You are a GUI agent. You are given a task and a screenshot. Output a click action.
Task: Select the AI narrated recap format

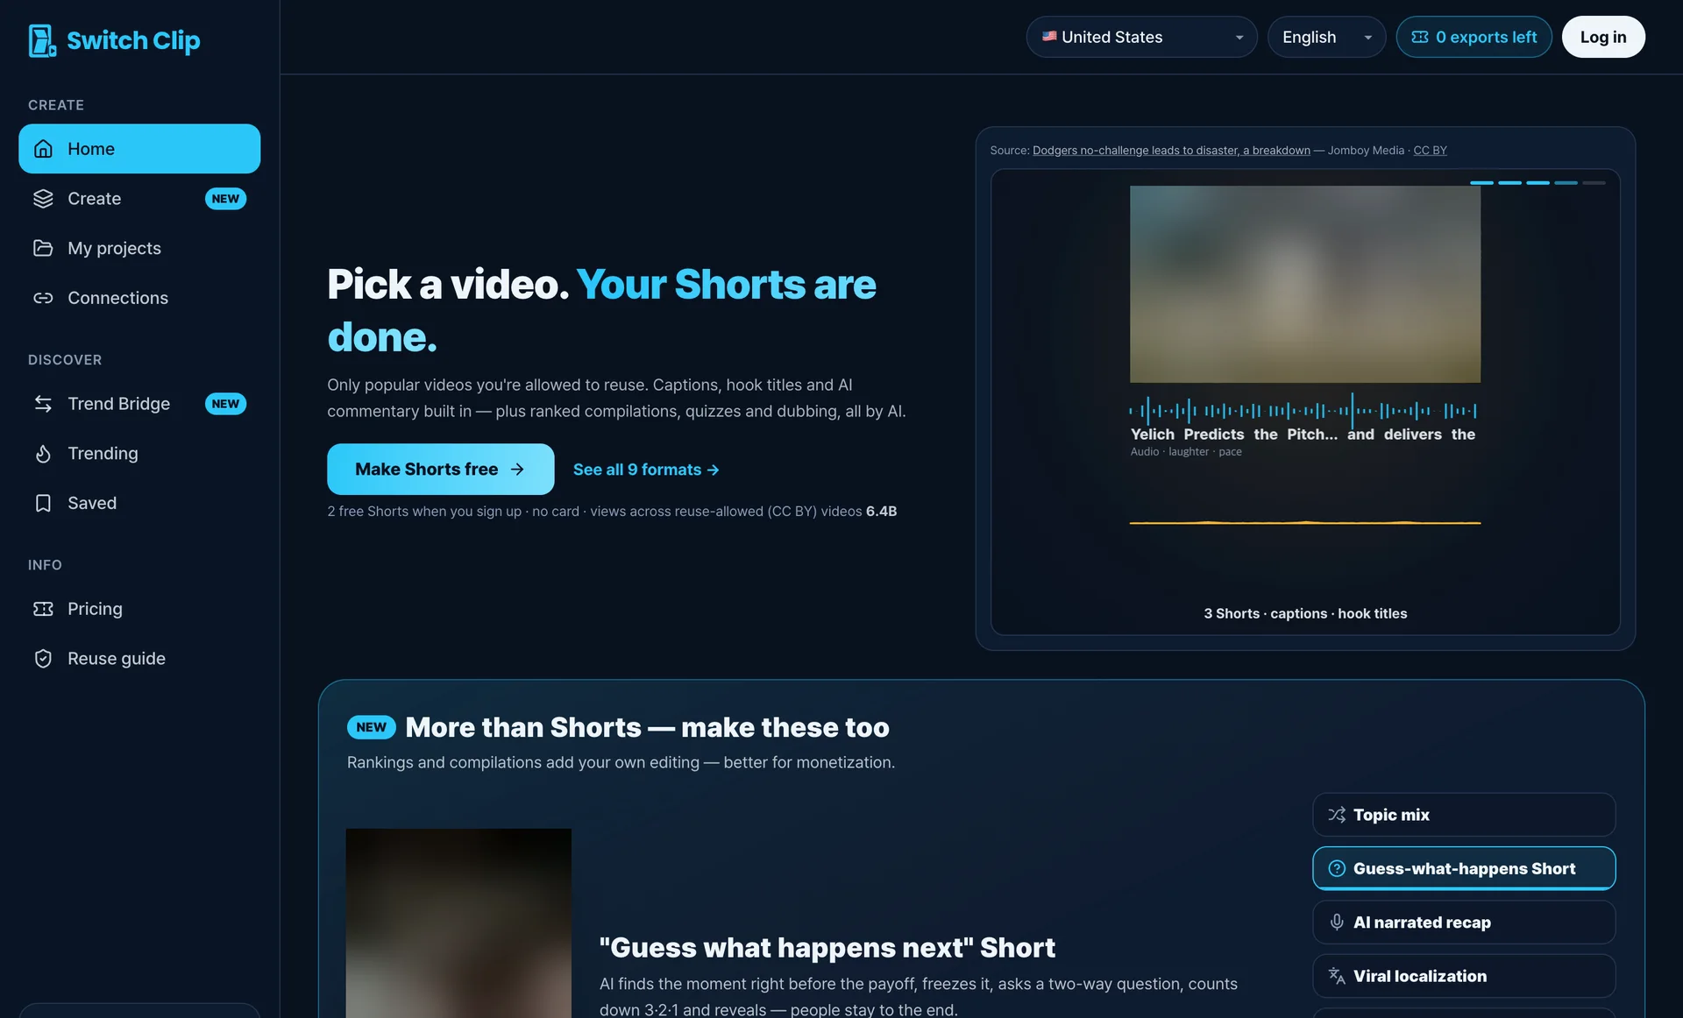click(x=1464, y=922)
